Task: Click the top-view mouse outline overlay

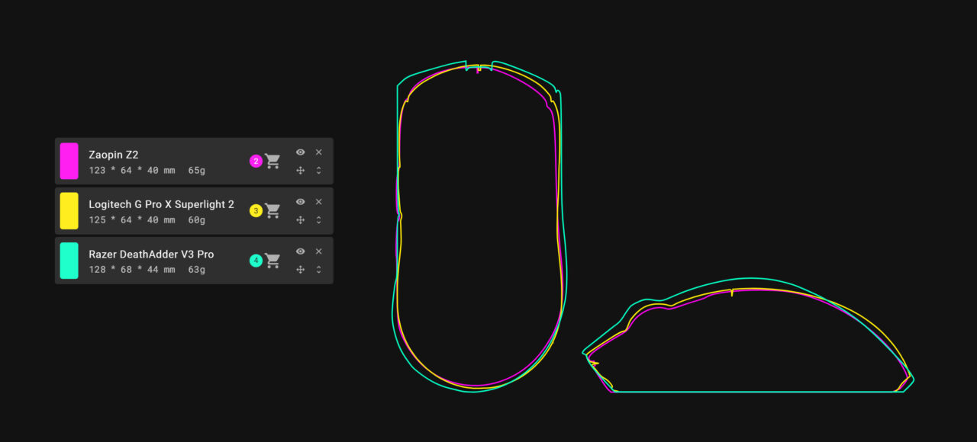Action: (479, 226)
